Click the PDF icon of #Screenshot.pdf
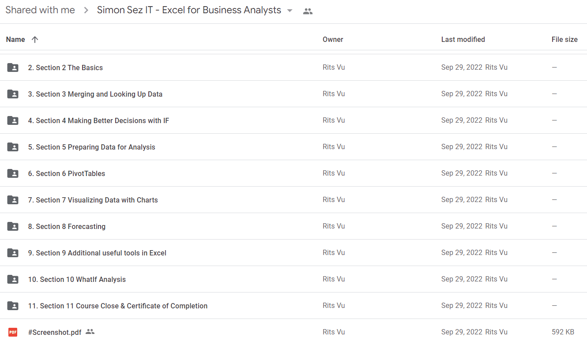Viewport: 587px width, 345px height. click(13, 332)
